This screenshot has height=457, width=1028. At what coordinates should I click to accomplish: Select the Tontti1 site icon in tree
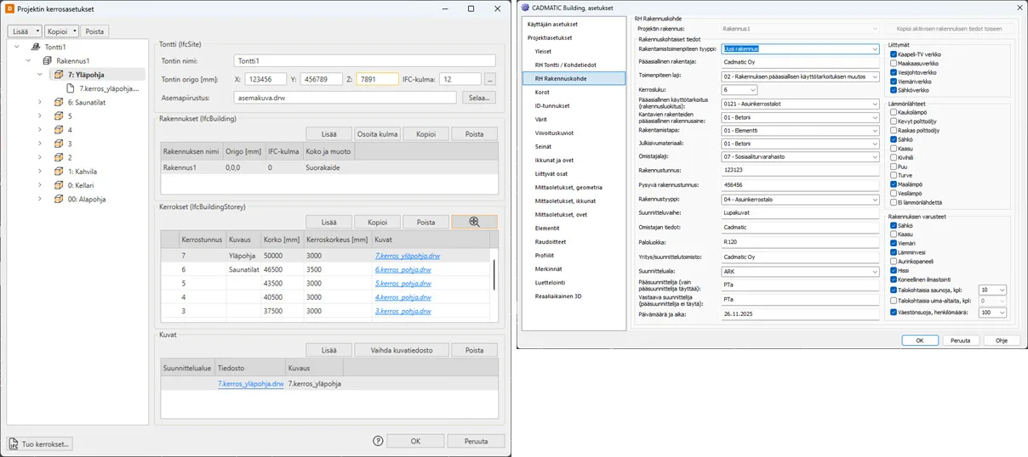tap(35, 48)
